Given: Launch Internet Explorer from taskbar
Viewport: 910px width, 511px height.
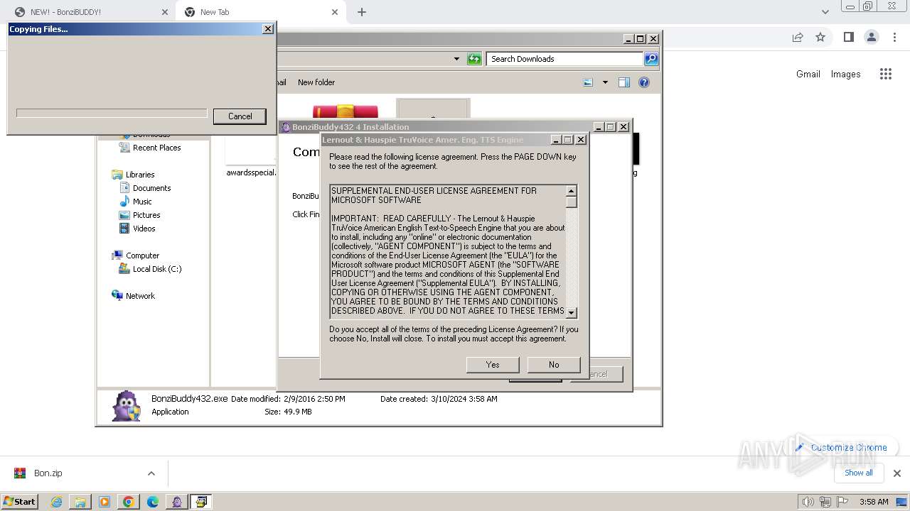Looking at the screenshot, I should pyautogui.click(x=56, y=502).
